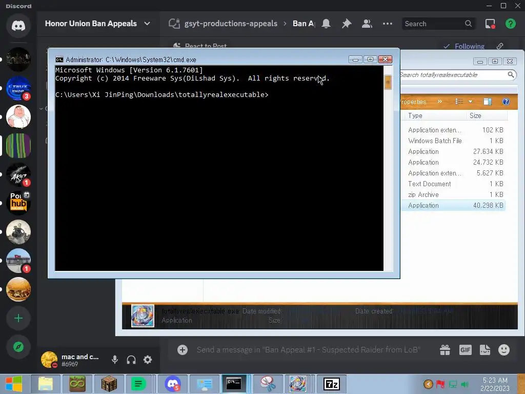This screenshot has width=525, height=394.
Task: Toggle Following on the ban appeal post
Action: (464, 46)
